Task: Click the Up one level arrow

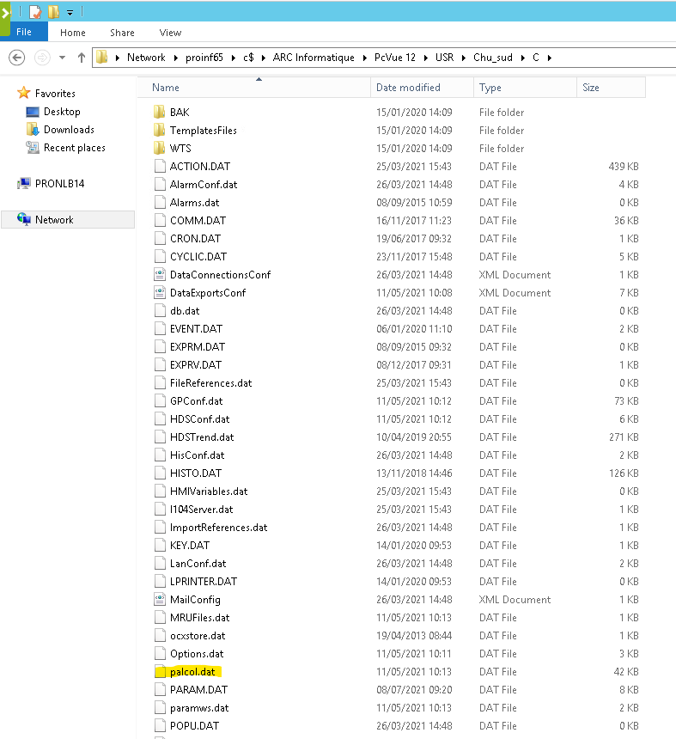Action: pyautogui.click(x=82, y=58)
